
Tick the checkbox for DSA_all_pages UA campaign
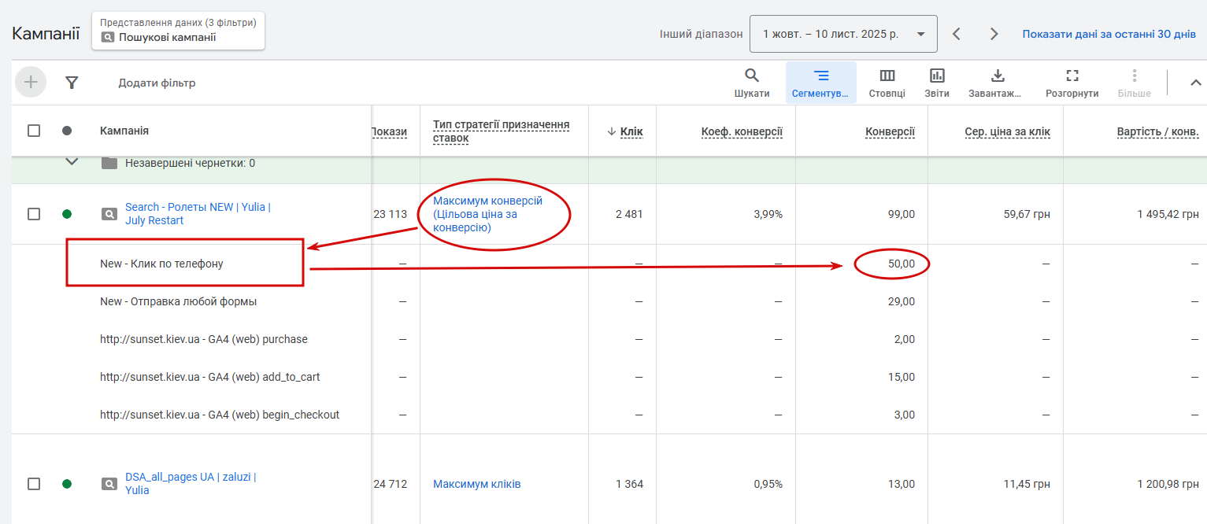[x=34, y=484]
